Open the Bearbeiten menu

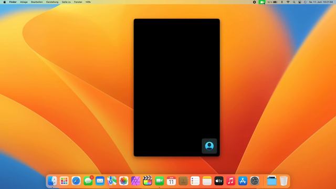tap(37, 2)
